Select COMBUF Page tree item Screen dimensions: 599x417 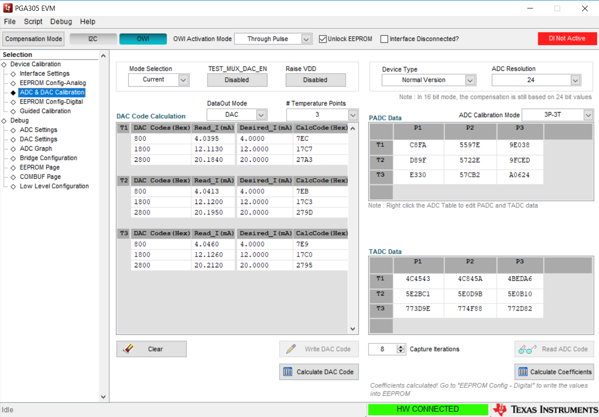tap(40, 177)
